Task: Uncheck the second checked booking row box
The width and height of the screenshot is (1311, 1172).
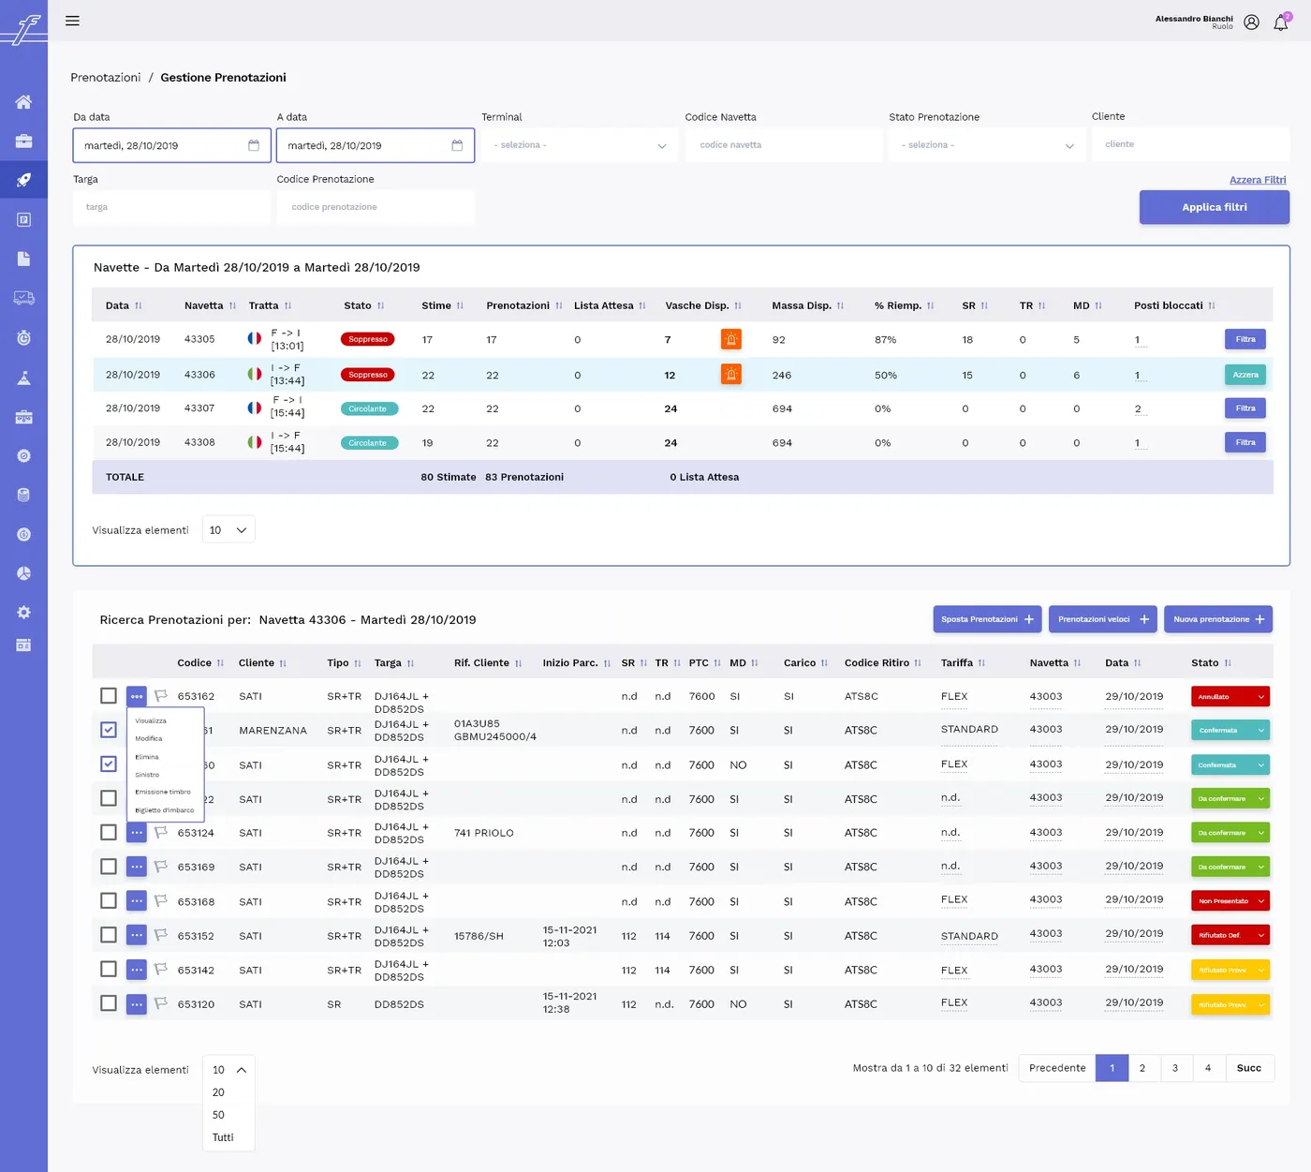Action: (x=109, y=764)
